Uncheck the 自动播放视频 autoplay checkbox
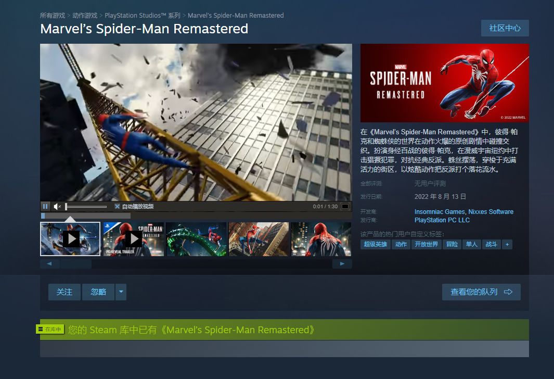The width and height of the screenshot is (554, 379). (x=117, y=207)
